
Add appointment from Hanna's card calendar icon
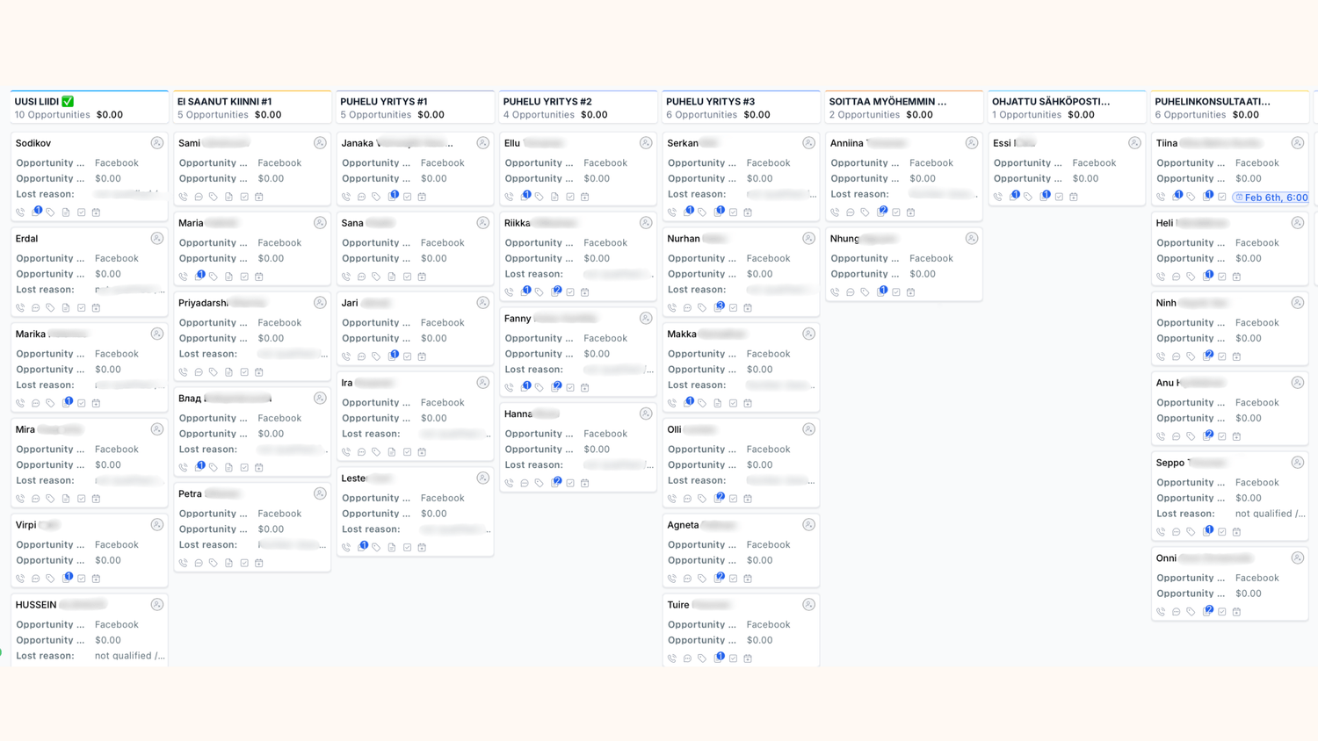tap(585, 483)
